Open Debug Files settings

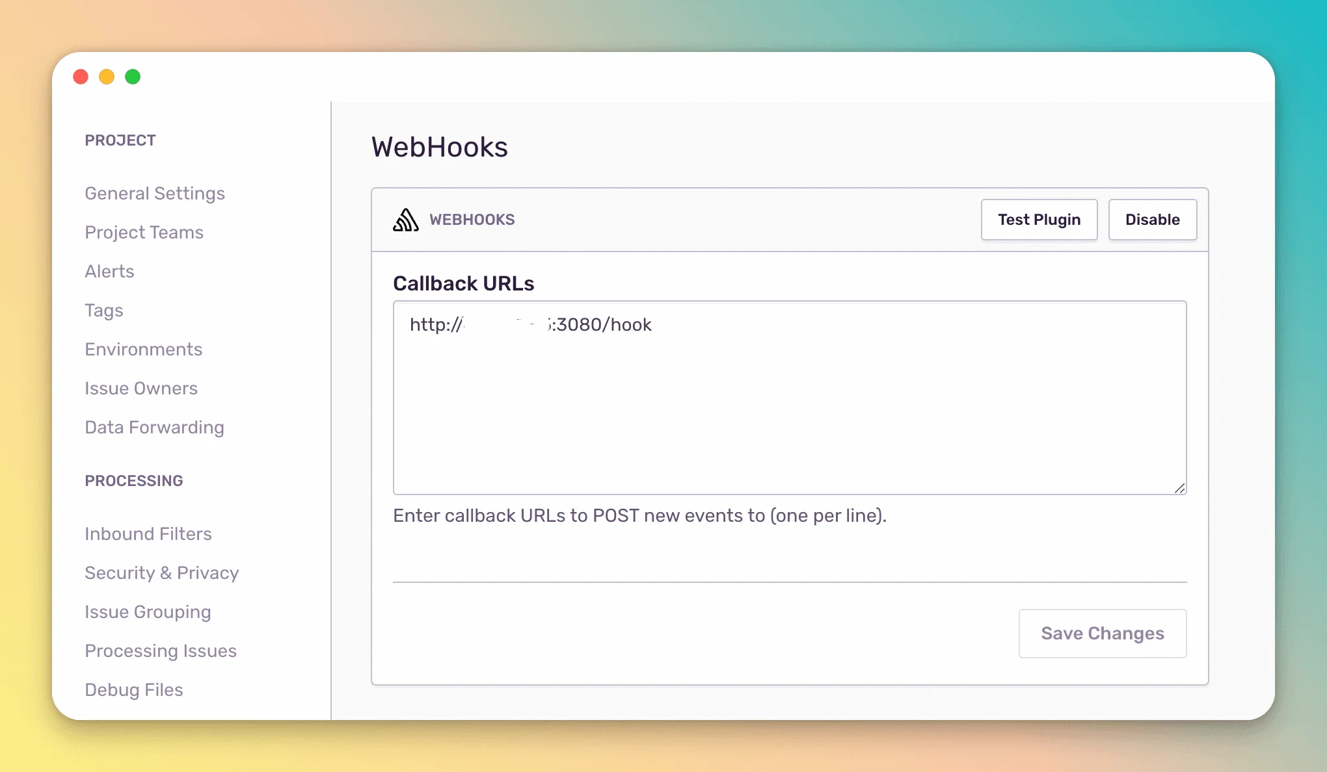133,689
